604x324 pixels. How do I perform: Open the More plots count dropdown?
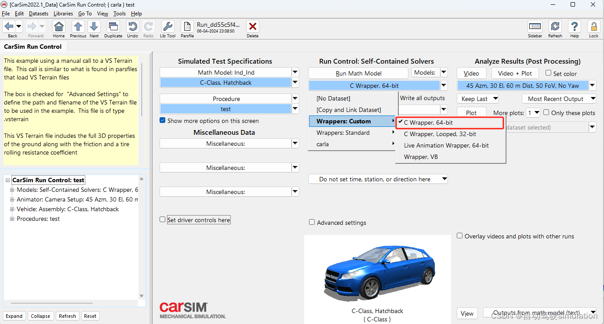(x=534, y=113)
